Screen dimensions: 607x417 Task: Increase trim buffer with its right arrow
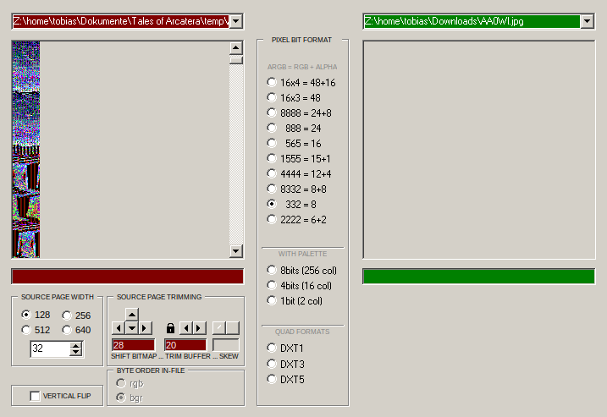[x=199, y=328]
